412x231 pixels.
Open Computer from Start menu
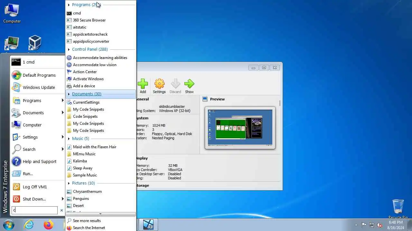click(38, 125)
